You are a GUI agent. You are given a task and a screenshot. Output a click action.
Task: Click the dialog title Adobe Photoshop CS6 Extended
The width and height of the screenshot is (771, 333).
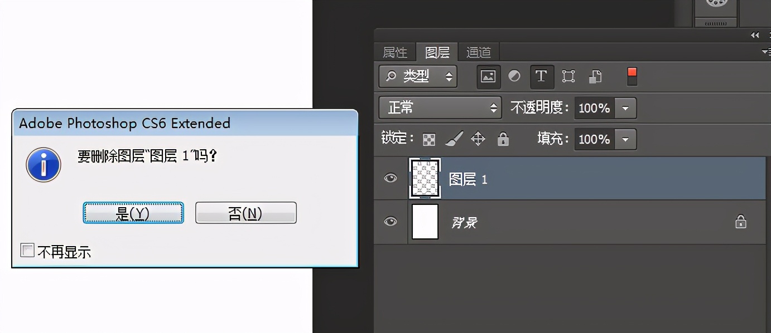124,123
